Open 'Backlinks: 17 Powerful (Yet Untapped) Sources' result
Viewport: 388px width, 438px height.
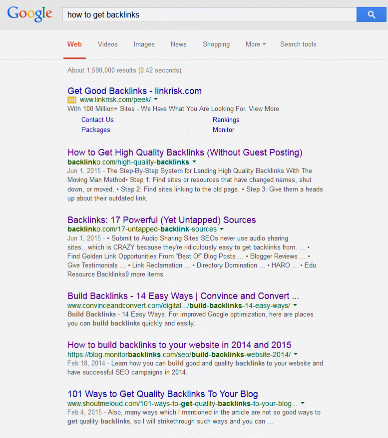coord(161,220)
